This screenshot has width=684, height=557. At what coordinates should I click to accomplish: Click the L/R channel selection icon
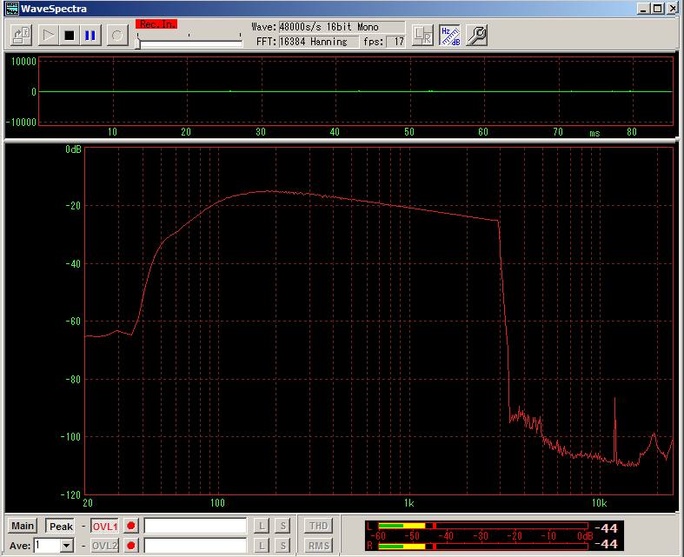[422, 35]
